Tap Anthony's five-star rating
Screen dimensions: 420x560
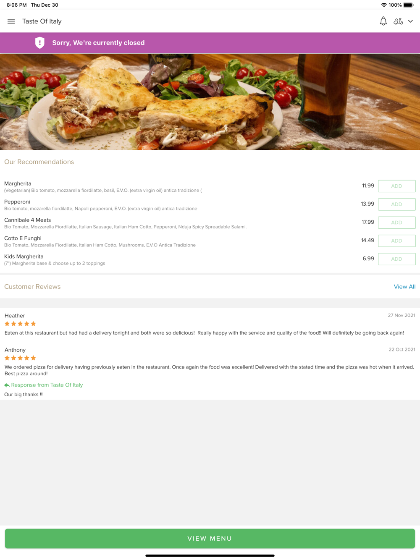(20, 358)
